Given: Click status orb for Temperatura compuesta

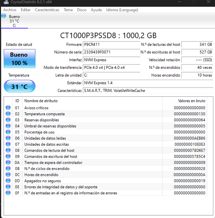Looking at the screenshot, I should [x=8, y=114].
